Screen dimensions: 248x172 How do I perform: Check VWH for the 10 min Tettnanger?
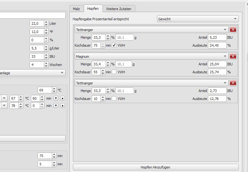tap(114, 99)
